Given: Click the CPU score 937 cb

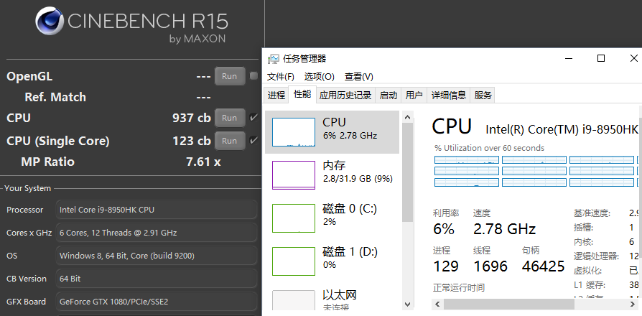Looking at the screenshot, I should pyautogui.click(x=191, y=118).
